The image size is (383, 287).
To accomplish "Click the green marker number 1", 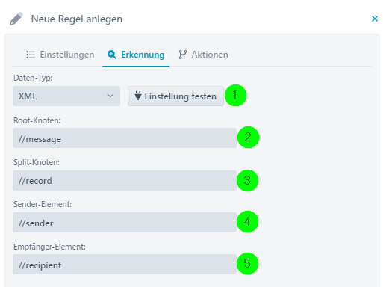I will [235, 96].
